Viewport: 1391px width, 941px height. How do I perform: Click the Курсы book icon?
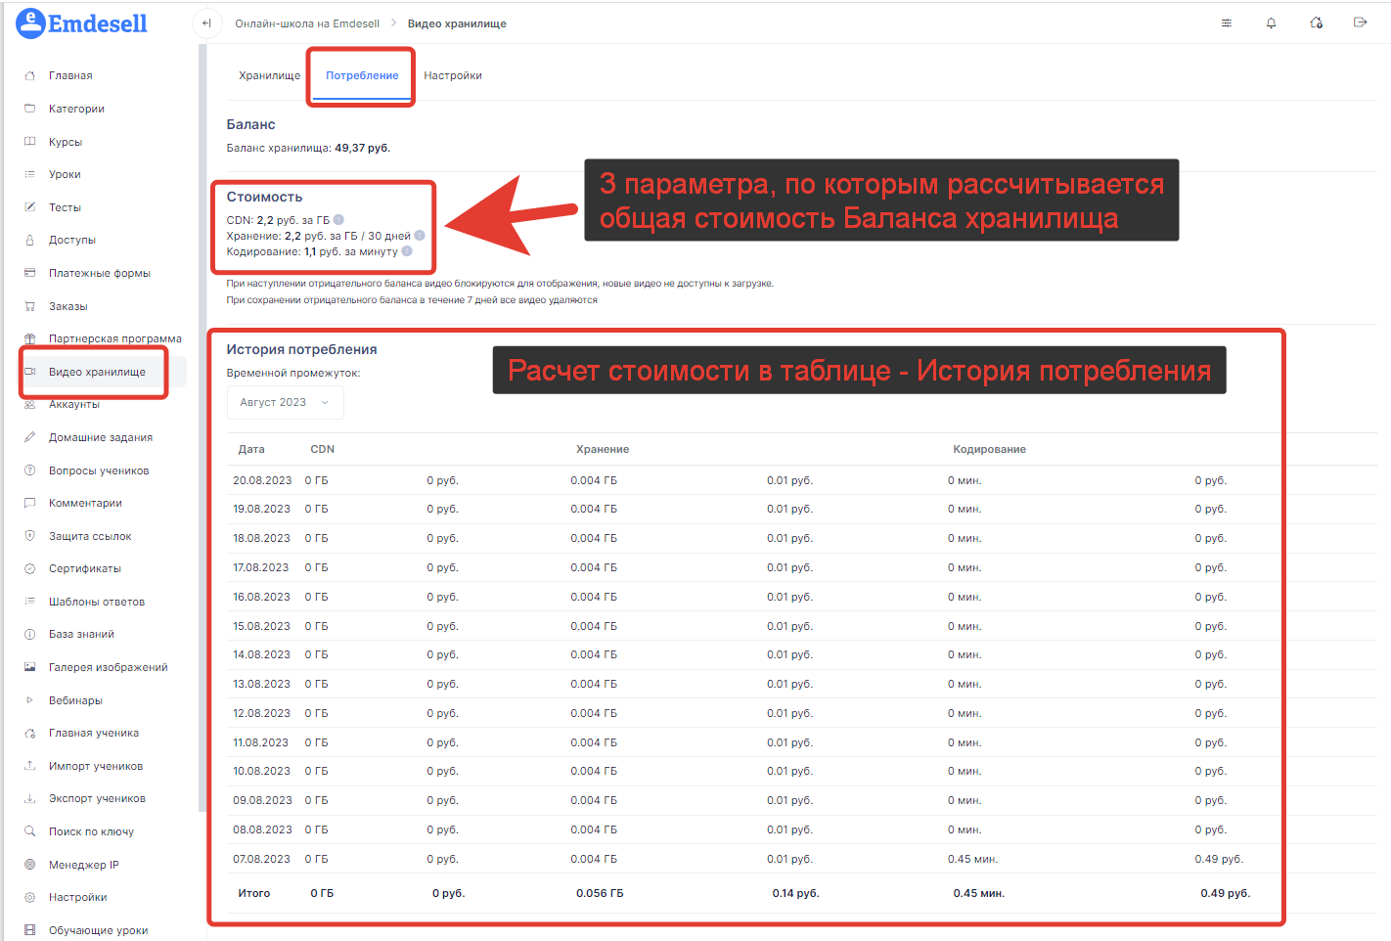pyautogui.click(x=29, y=142)
